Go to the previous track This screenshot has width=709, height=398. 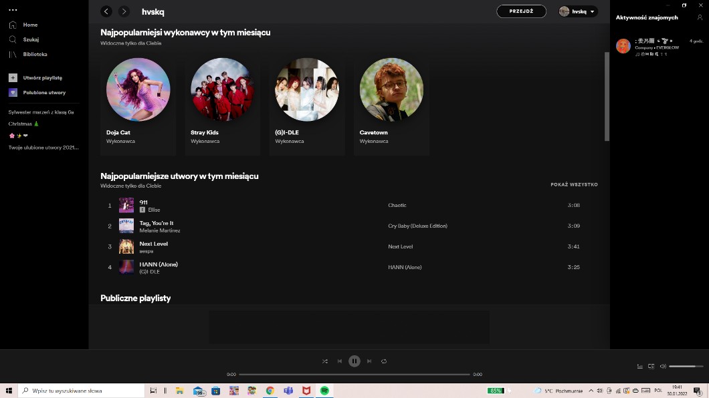[x=340, y=361]
